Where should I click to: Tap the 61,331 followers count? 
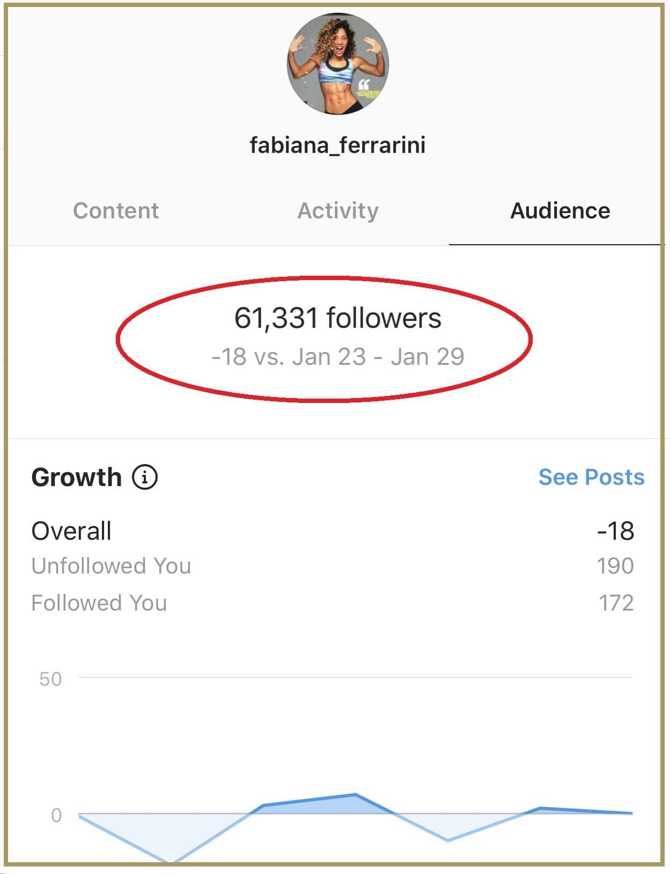pyautogui.click(x=337, y=318)
